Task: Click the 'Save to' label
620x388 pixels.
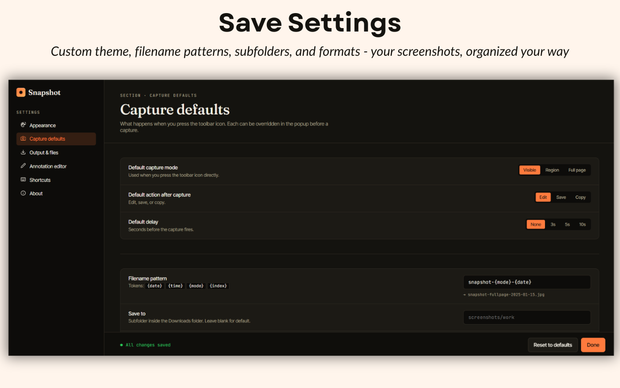Action: click(x=137, y=313)
